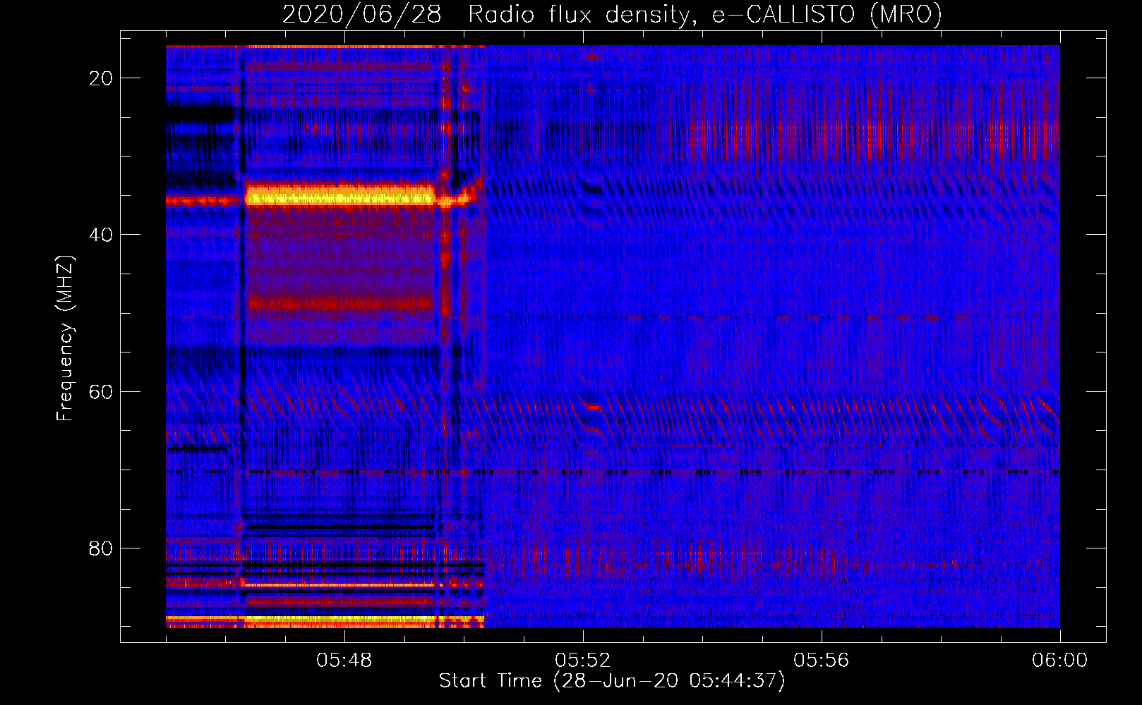The width and height of the screenshot is (1142, 705).
Task: Click the time tick label 05:48
Action: coord(344,661)
